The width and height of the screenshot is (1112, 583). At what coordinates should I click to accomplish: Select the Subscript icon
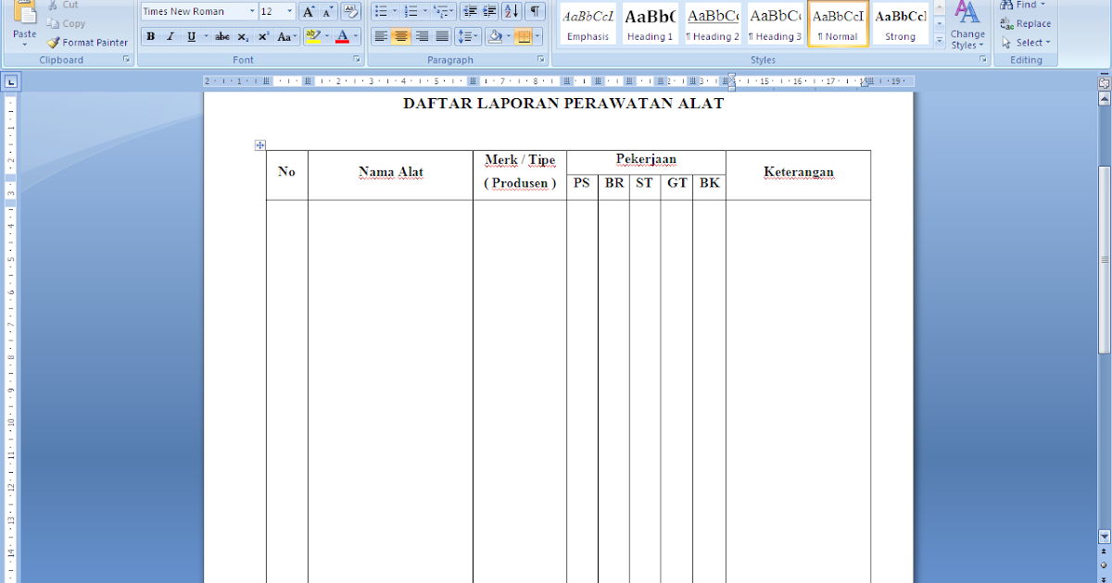[242, 36]
